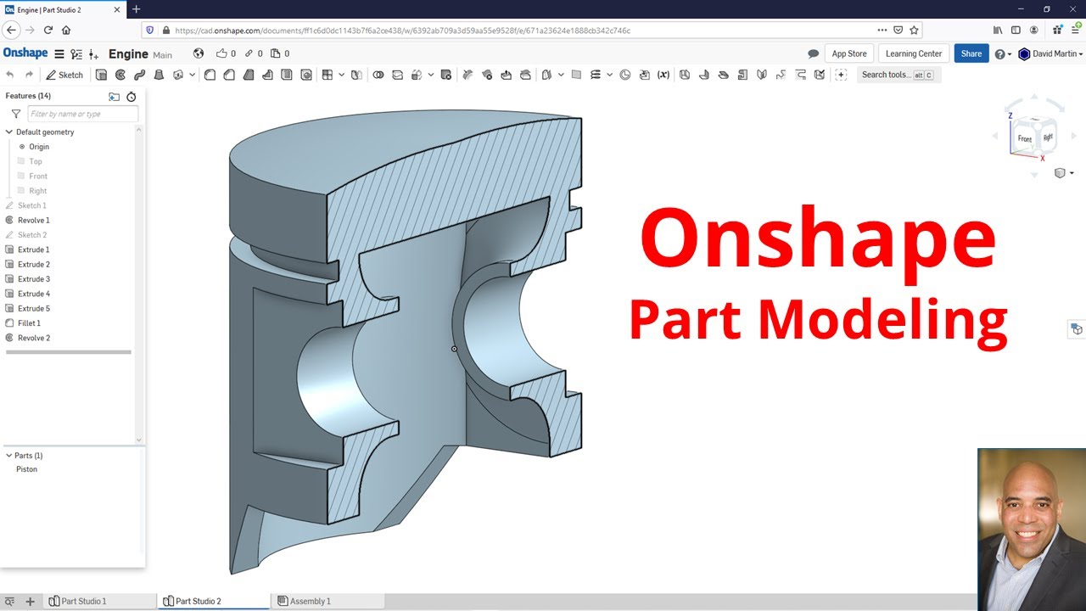
Task: Open the comments speech bubble
Action: pos(813,53)
